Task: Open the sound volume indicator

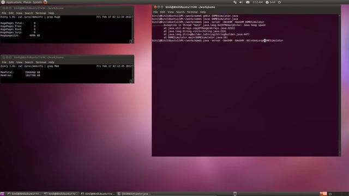Action: [241, 2]
